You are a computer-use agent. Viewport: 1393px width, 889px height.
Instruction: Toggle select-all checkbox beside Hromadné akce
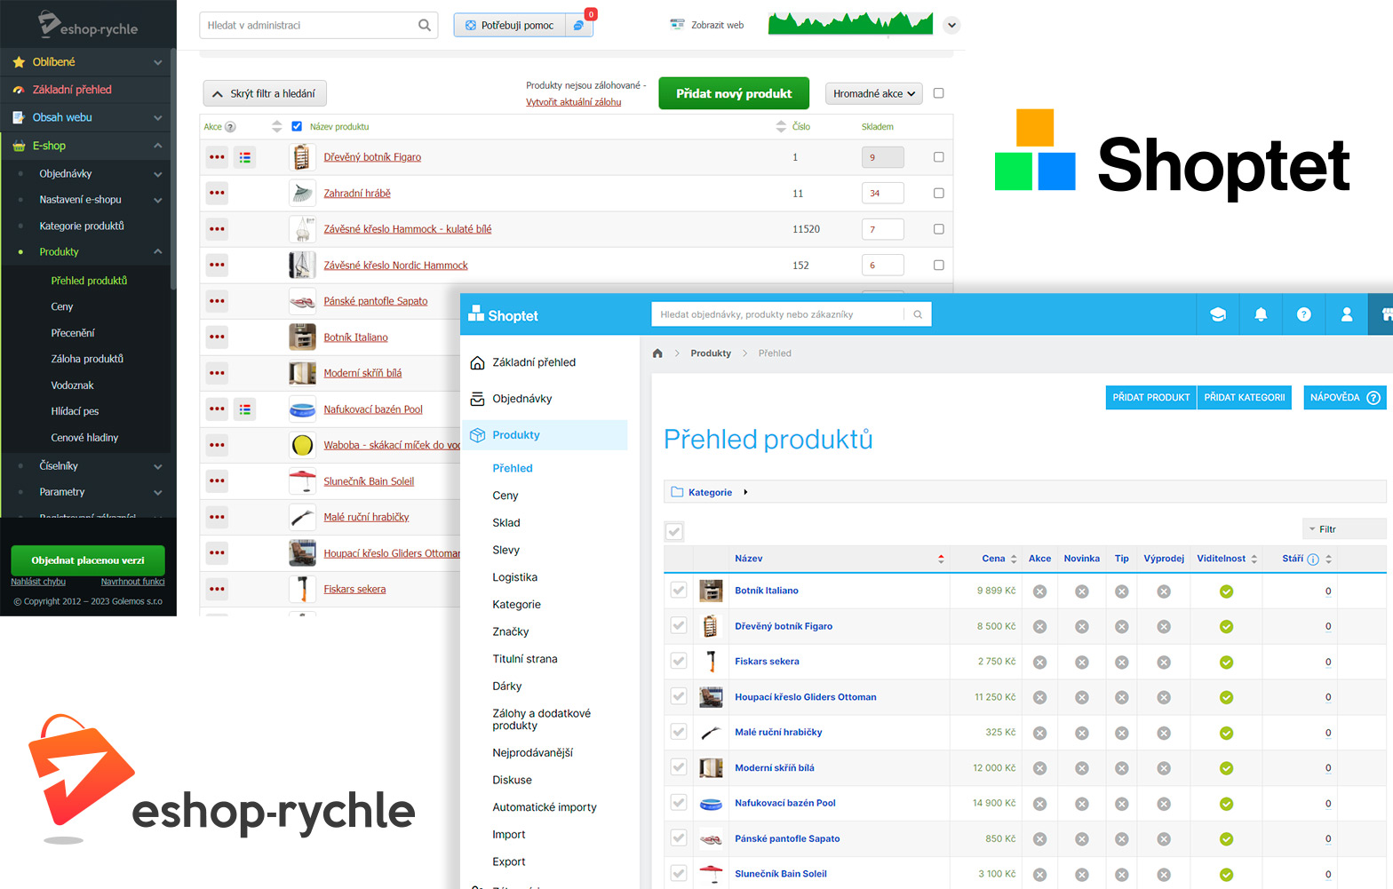point(938,93)
